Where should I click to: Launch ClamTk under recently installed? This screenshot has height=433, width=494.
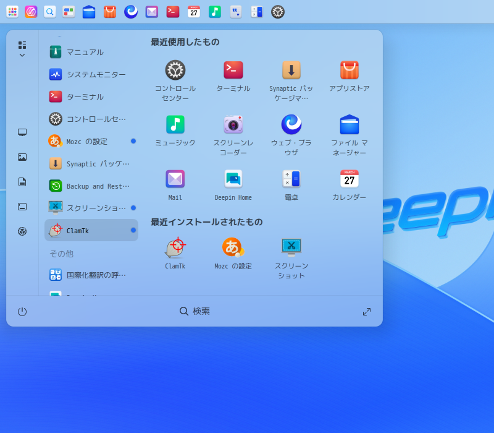click(175, 254)
